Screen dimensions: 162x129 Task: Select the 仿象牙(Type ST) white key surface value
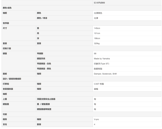(101, 63)
